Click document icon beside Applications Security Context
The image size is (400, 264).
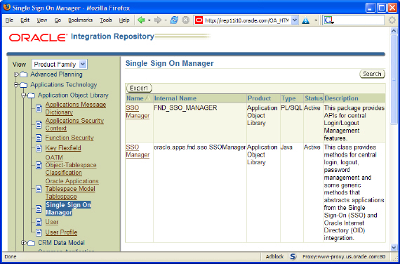39,124
